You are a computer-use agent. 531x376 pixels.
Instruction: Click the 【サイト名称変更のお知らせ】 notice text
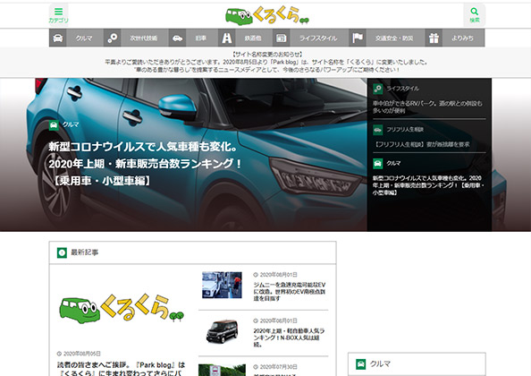267,55
